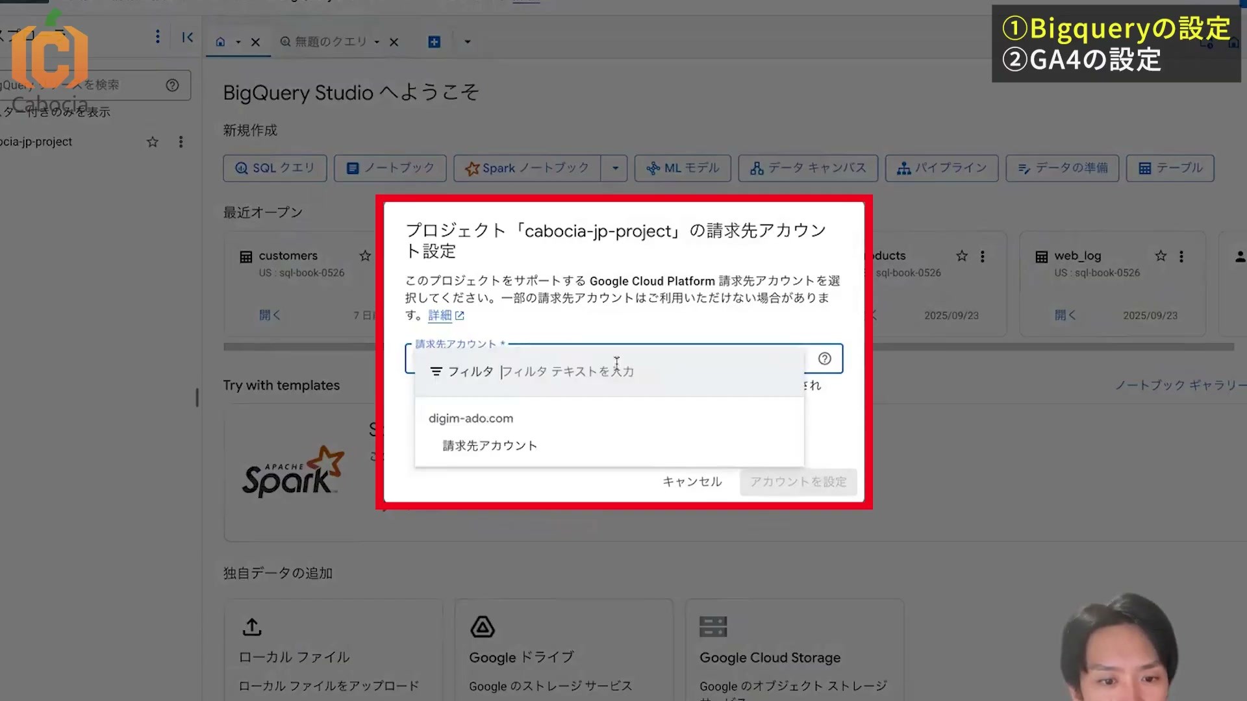Create a new SQL クエリ
1247x701 pixels.
(275, 168)
